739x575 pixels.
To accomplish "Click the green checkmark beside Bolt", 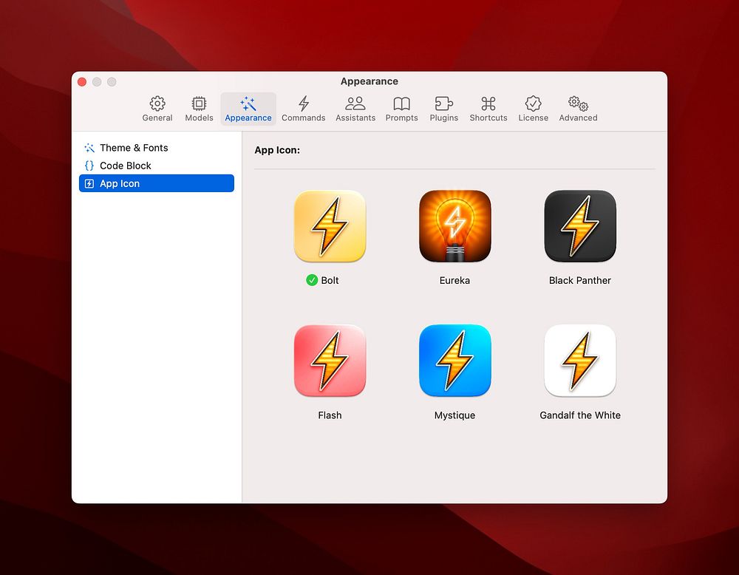I will coord(312,280).
